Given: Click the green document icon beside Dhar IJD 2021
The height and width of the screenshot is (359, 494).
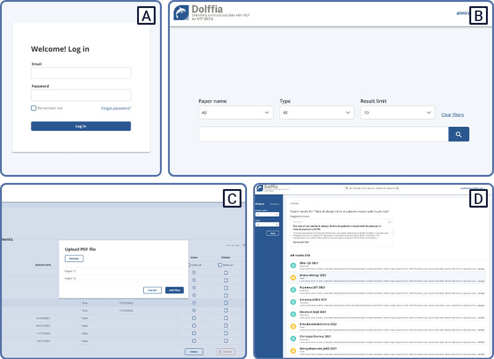Looking at the screenshot, I should click(293, 264).
